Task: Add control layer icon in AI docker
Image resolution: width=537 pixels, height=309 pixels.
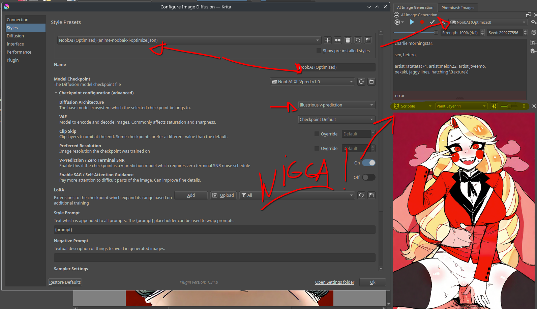Action: pyautogui.click(x=533, y=51)
